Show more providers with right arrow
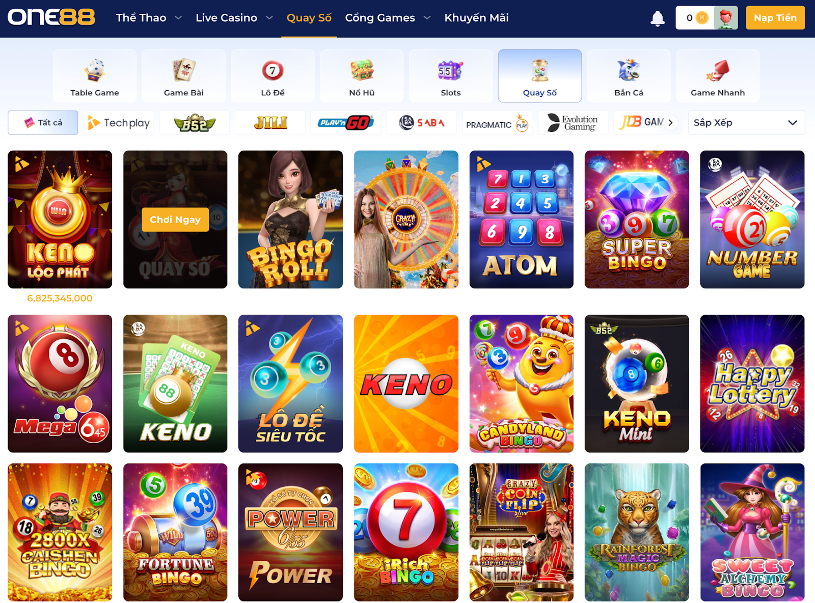This screenshot has width=815, height=603. [671, 123]
